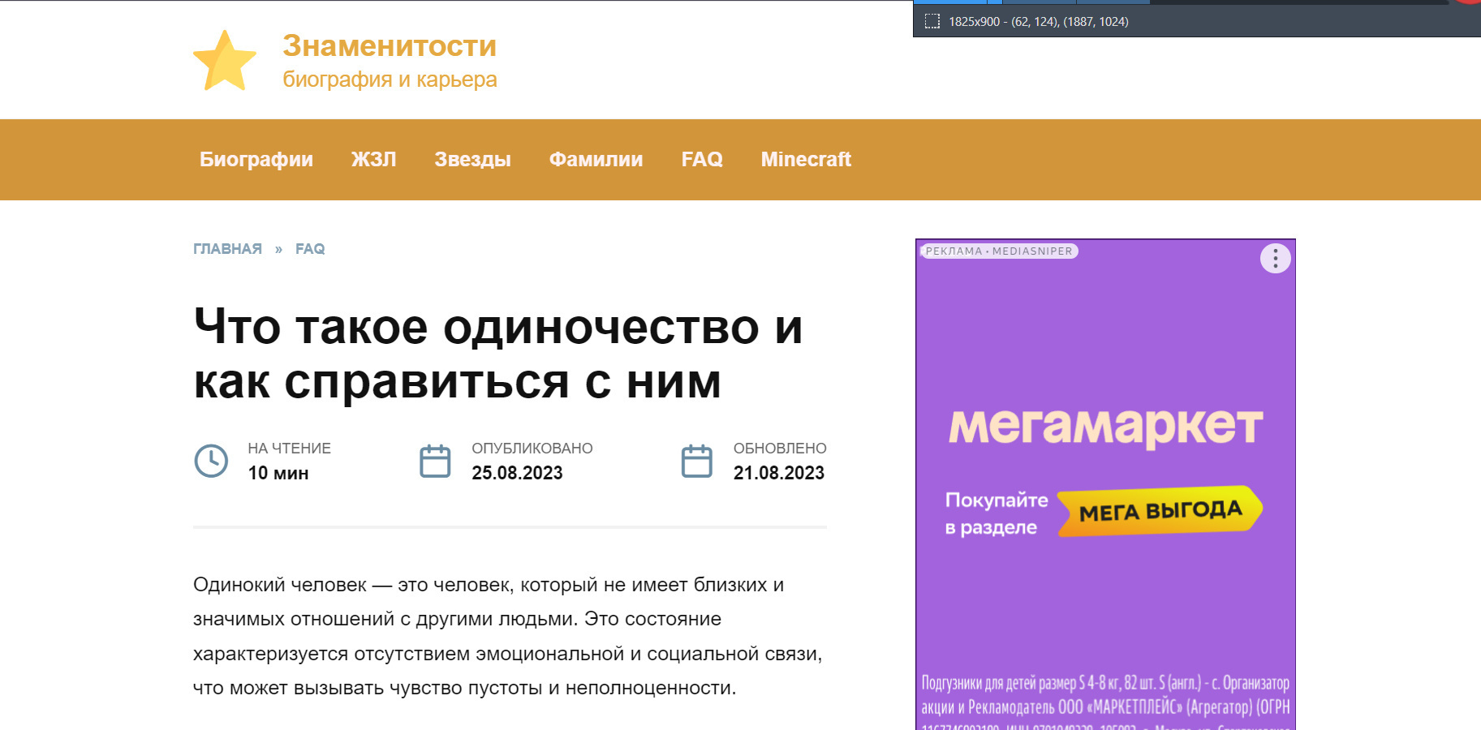
Task: Click the Покупайте в разделе ad text
Action: [994, 513]
